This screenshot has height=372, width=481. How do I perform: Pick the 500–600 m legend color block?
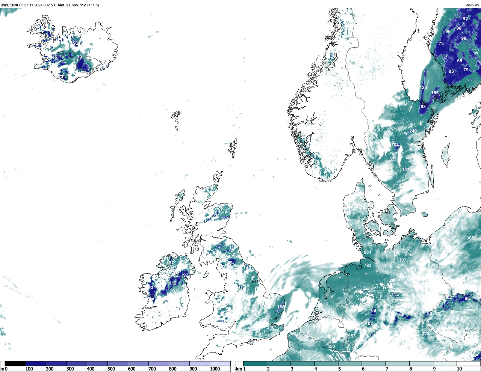(x=118, y=364)
